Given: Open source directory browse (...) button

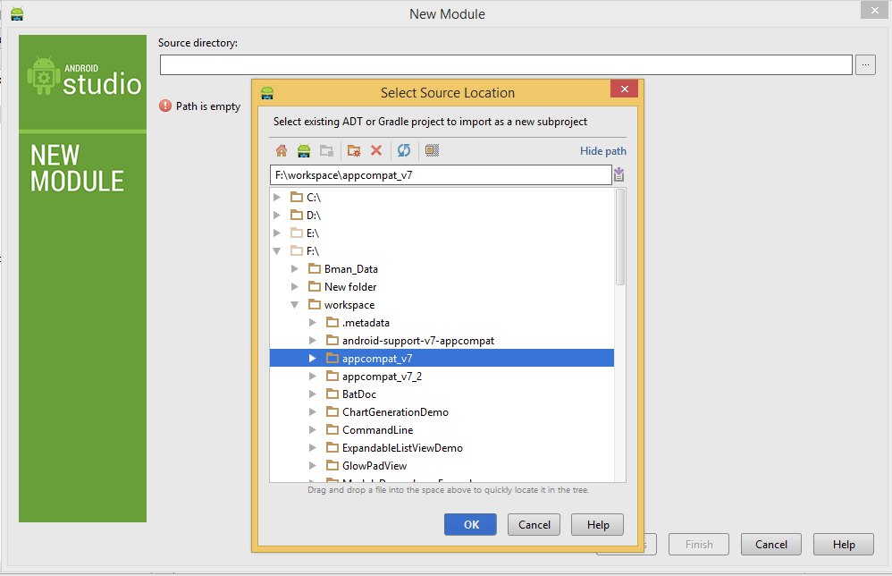Looking at the screenshot, I should [865, 65].
